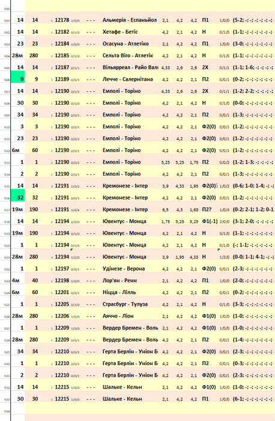Select the score cell starting '(0-6; 1-0; 1-4'

coord(253,186)
